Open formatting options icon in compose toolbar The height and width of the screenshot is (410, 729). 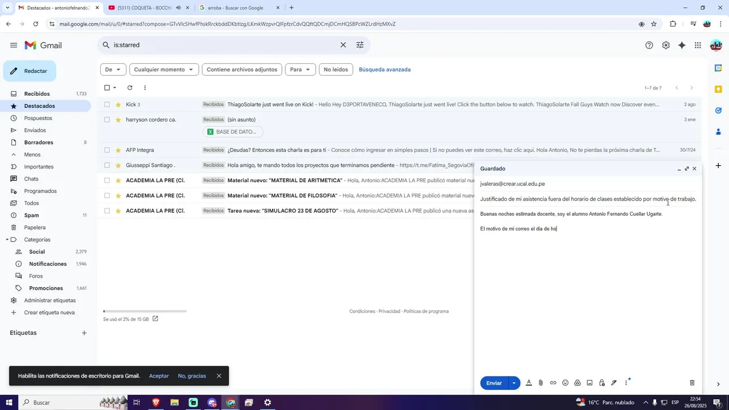[x=529, y=383]
